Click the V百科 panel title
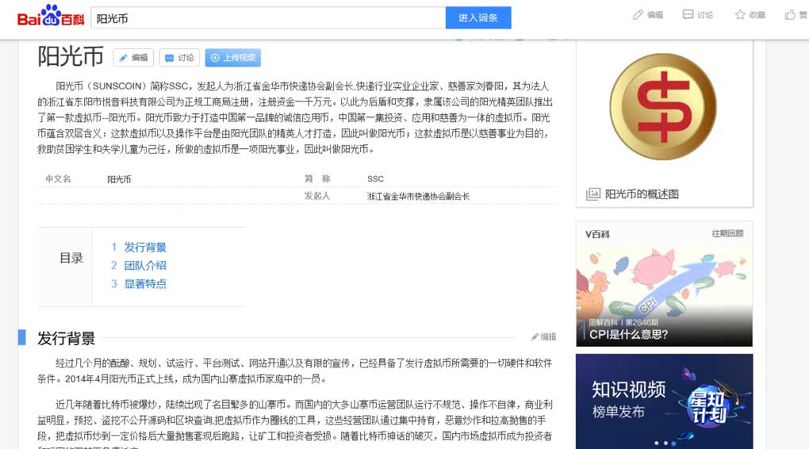 (597, 234)
